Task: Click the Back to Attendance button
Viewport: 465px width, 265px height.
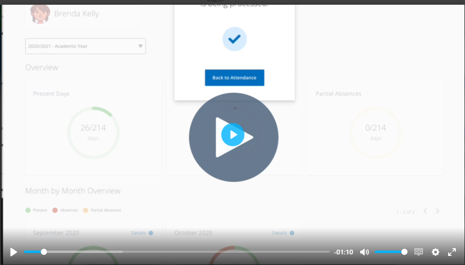Action: [234, 77]
